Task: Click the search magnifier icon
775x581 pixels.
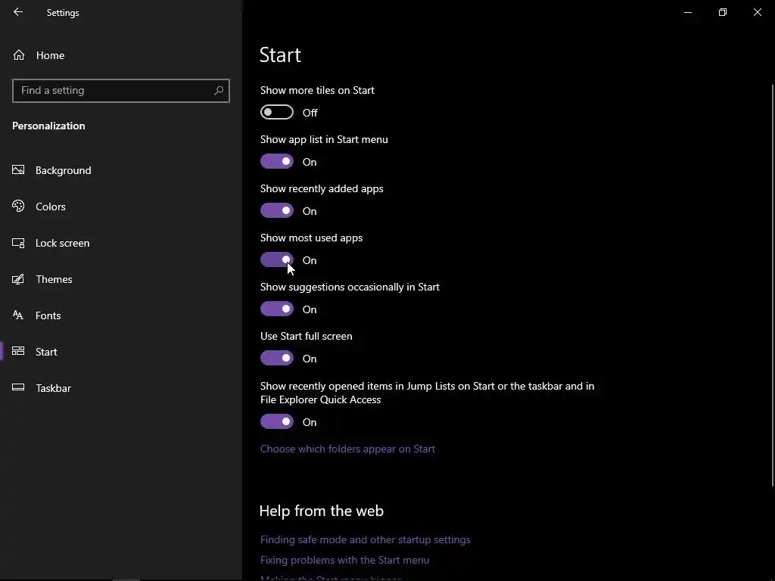Action: (219, 91)
